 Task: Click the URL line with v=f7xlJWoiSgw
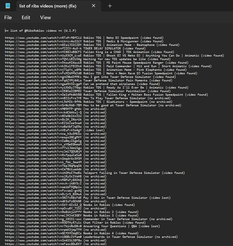coord(56,148)
